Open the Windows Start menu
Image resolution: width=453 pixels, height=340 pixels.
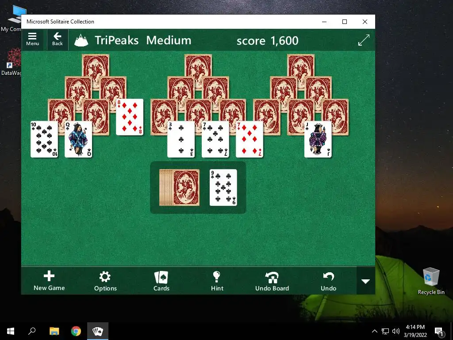tap(11, 331)
